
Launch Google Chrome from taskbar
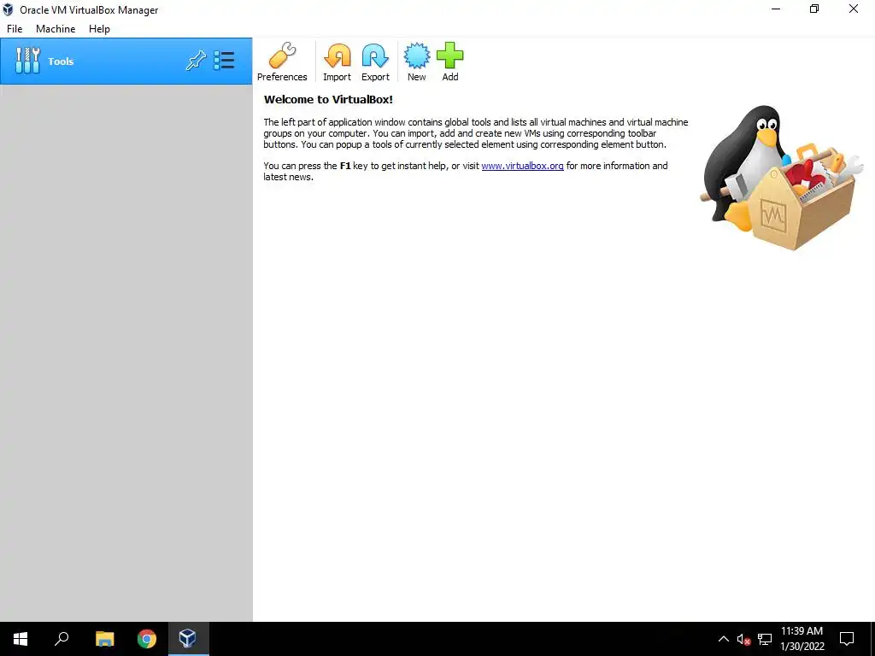(x=147, y=639)
